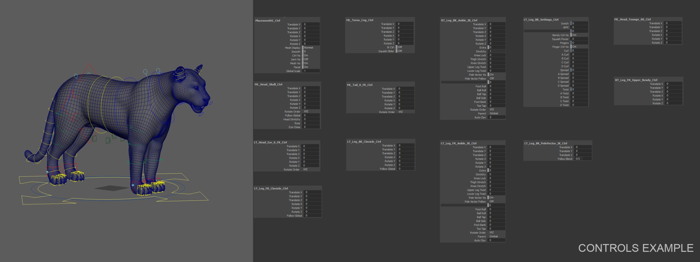Image resolution: width=700 pixels, height=262 pixels.
Task: Toggle Ctrl Vis in Placement01_Ctrl
Action: click(311, 55)
